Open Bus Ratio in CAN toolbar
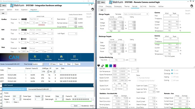 tap(61, 58)
